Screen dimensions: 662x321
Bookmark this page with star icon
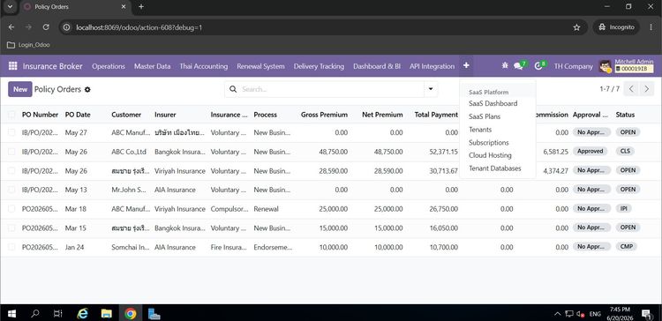(576, 27)
